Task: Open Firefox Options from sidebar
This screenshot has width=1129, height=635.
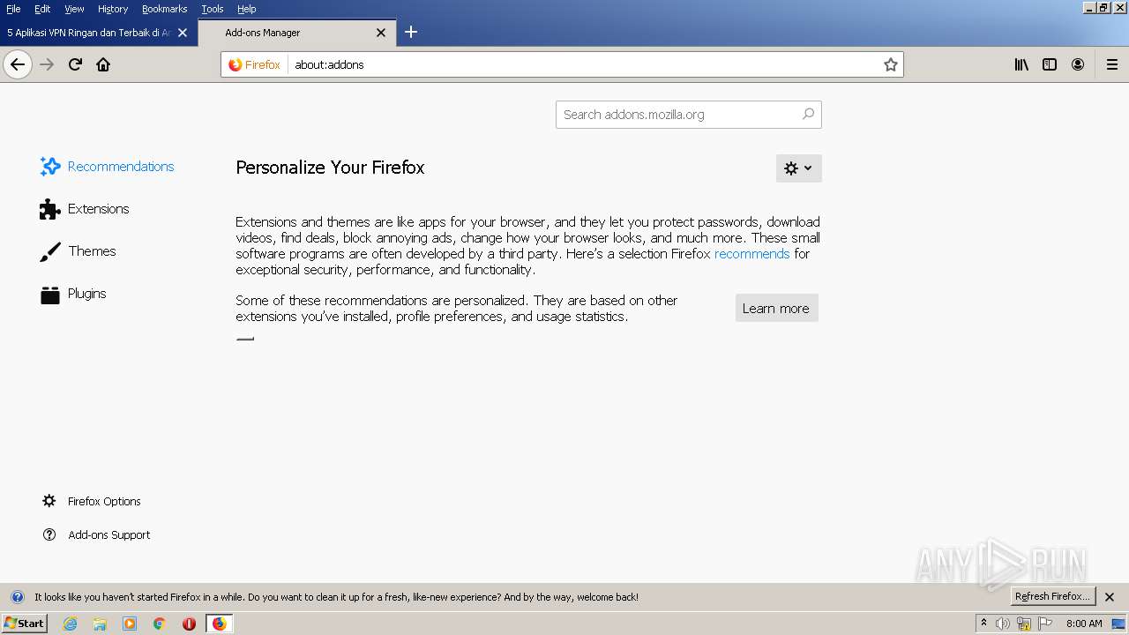Action: pyautogui.click(x=92, y=501)
